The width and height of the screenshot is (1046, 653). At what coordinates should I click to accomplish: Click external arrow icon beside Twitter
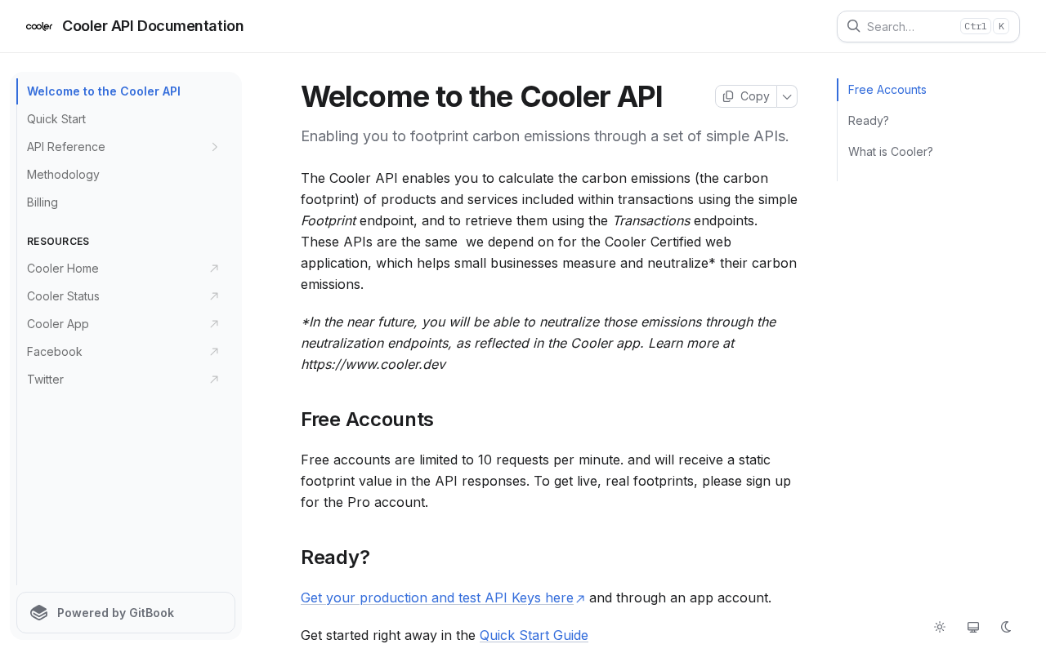tap(214, 380)
